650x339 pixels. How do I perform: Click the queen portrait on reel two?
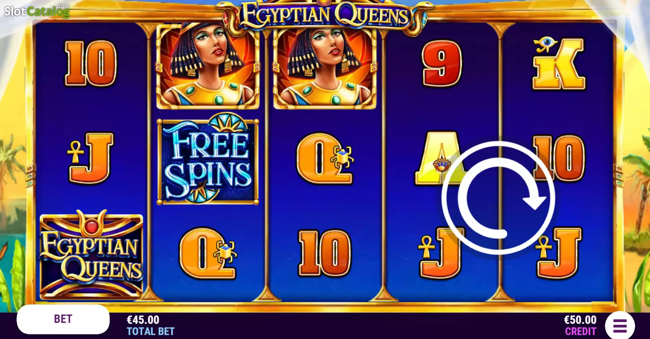208,66
